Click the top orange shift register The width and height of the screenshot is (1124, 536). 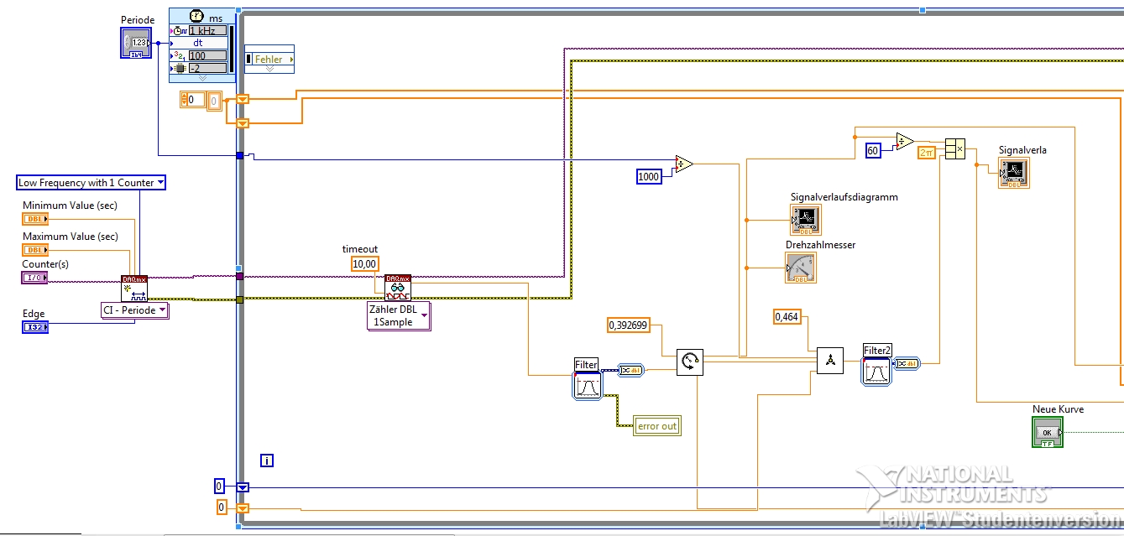pos(243,99)
